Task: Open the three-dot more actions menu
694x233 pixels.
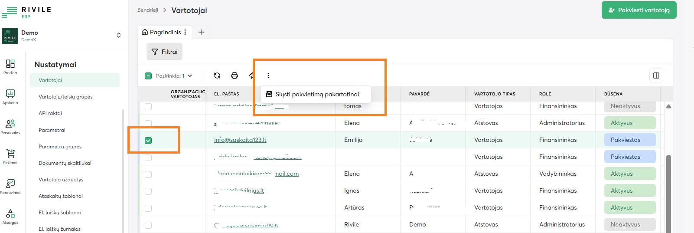Action: (x=268, y=75)
